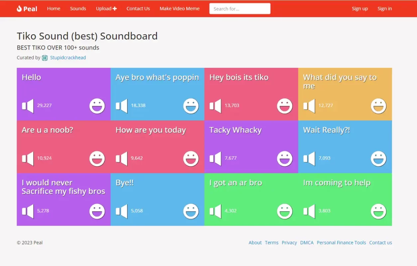
Task: Click speaker icon on Im coming to help
Action: (309, 211)
